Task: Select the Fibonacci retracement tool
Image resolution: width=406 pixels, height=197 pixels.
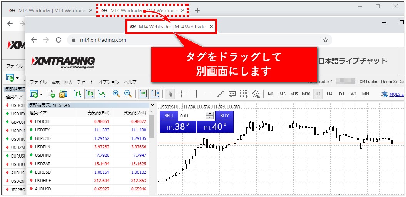Action: (244, 94)
